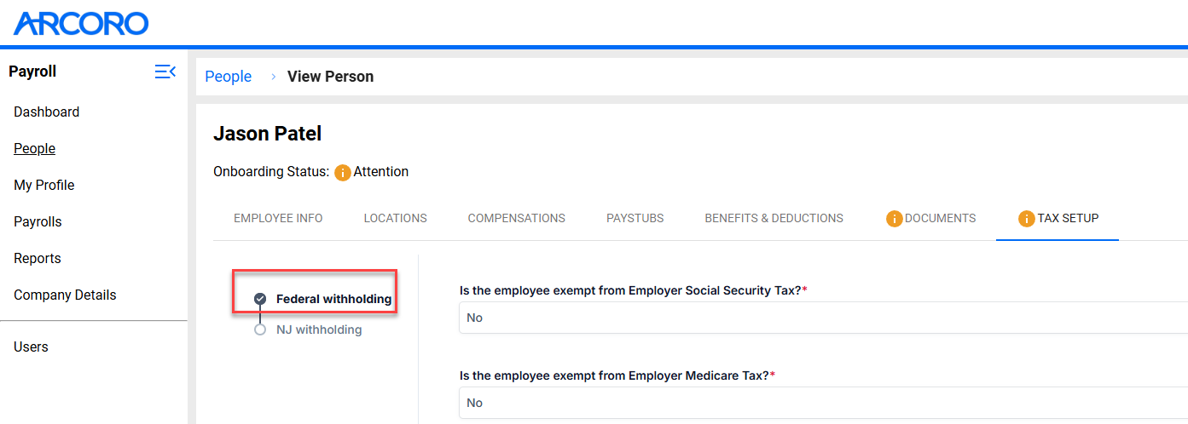Image resolution: width=1188 pixels, height=424 pixels.
Task: Select the Federal withholding step checkmark
Action: (x=260, y=299)
